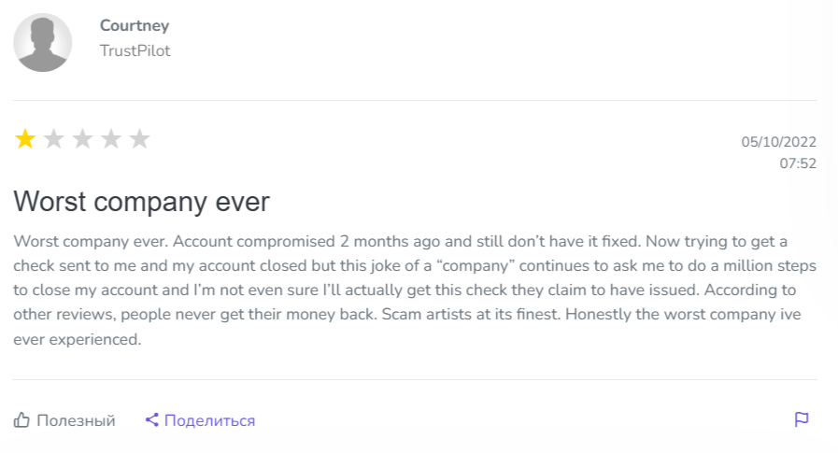Screen dimensions: 838x453
Task: Click the TrustPilot source label
Action: (135, 50)
